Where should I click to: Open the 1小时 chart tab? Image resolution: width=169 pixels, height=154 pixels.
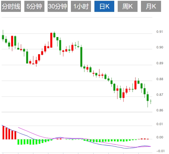(x=81, y=6)
